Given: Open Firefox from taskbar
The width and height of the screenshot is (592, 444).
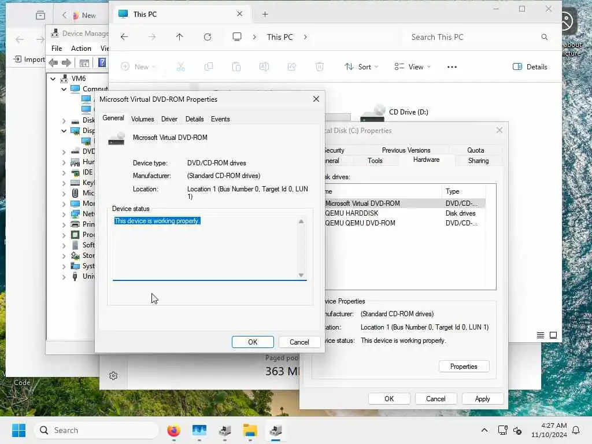Looking at the screenshot, I should pyautogui.click(x=173, y=430).
